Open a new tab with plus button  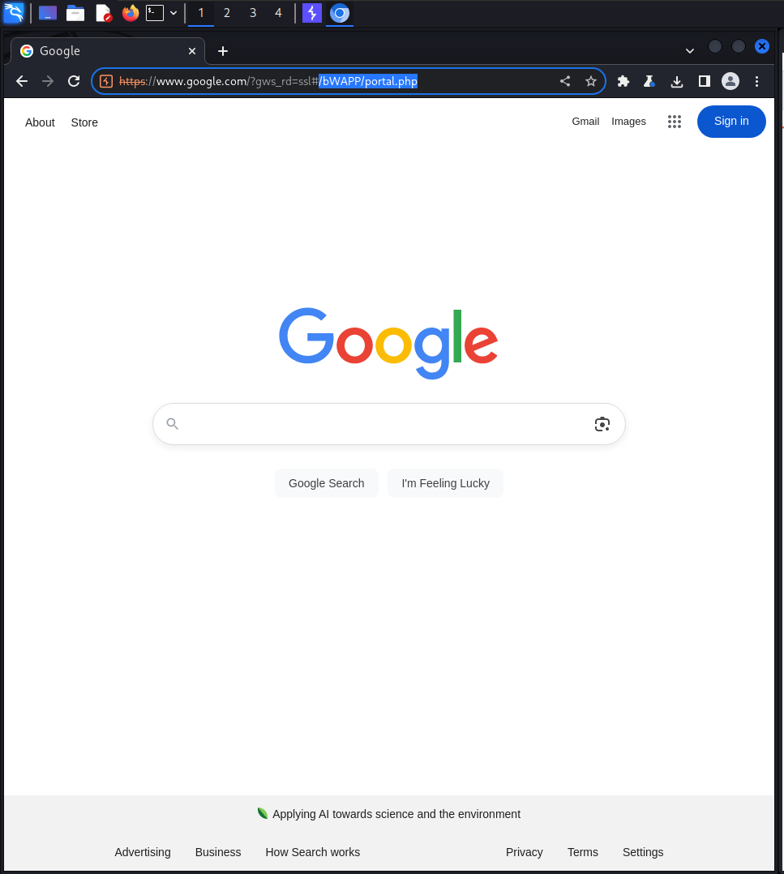coord(223,51)
